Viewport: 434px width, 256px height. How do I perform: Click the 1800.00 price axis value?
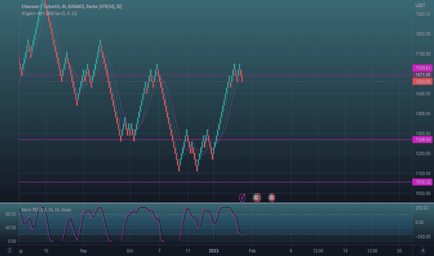coord(423,34)
